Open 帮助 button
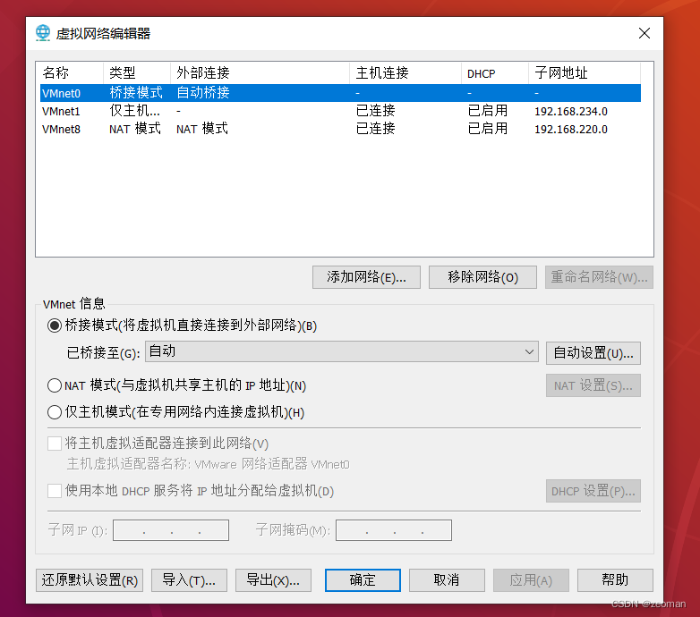The width and height of the screenshot is (700, 617). [615, 580]
